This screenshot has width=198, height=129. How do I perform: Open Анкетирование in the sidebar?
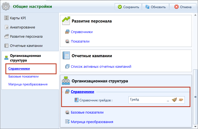click(x=22, y=27)
